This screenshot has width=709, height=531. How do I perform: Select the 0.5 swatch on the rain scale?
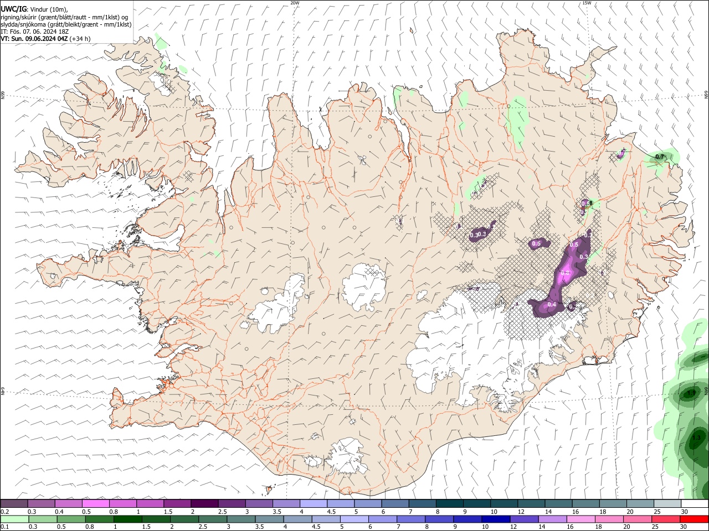point(71,519)
